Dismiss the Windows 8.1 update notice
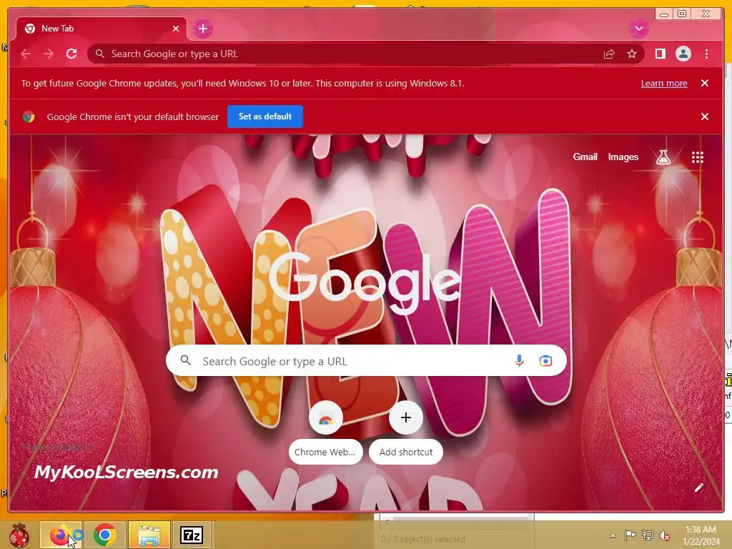This screenshot has width=732, height=549. [705, 83]
